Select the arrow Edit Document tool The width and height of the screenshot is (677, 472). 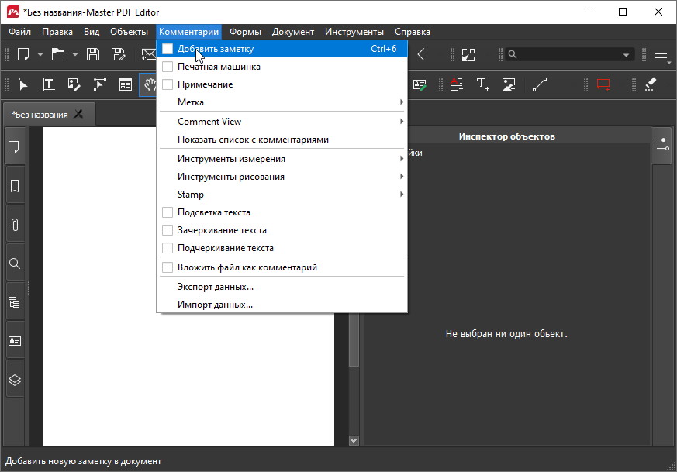23,84
